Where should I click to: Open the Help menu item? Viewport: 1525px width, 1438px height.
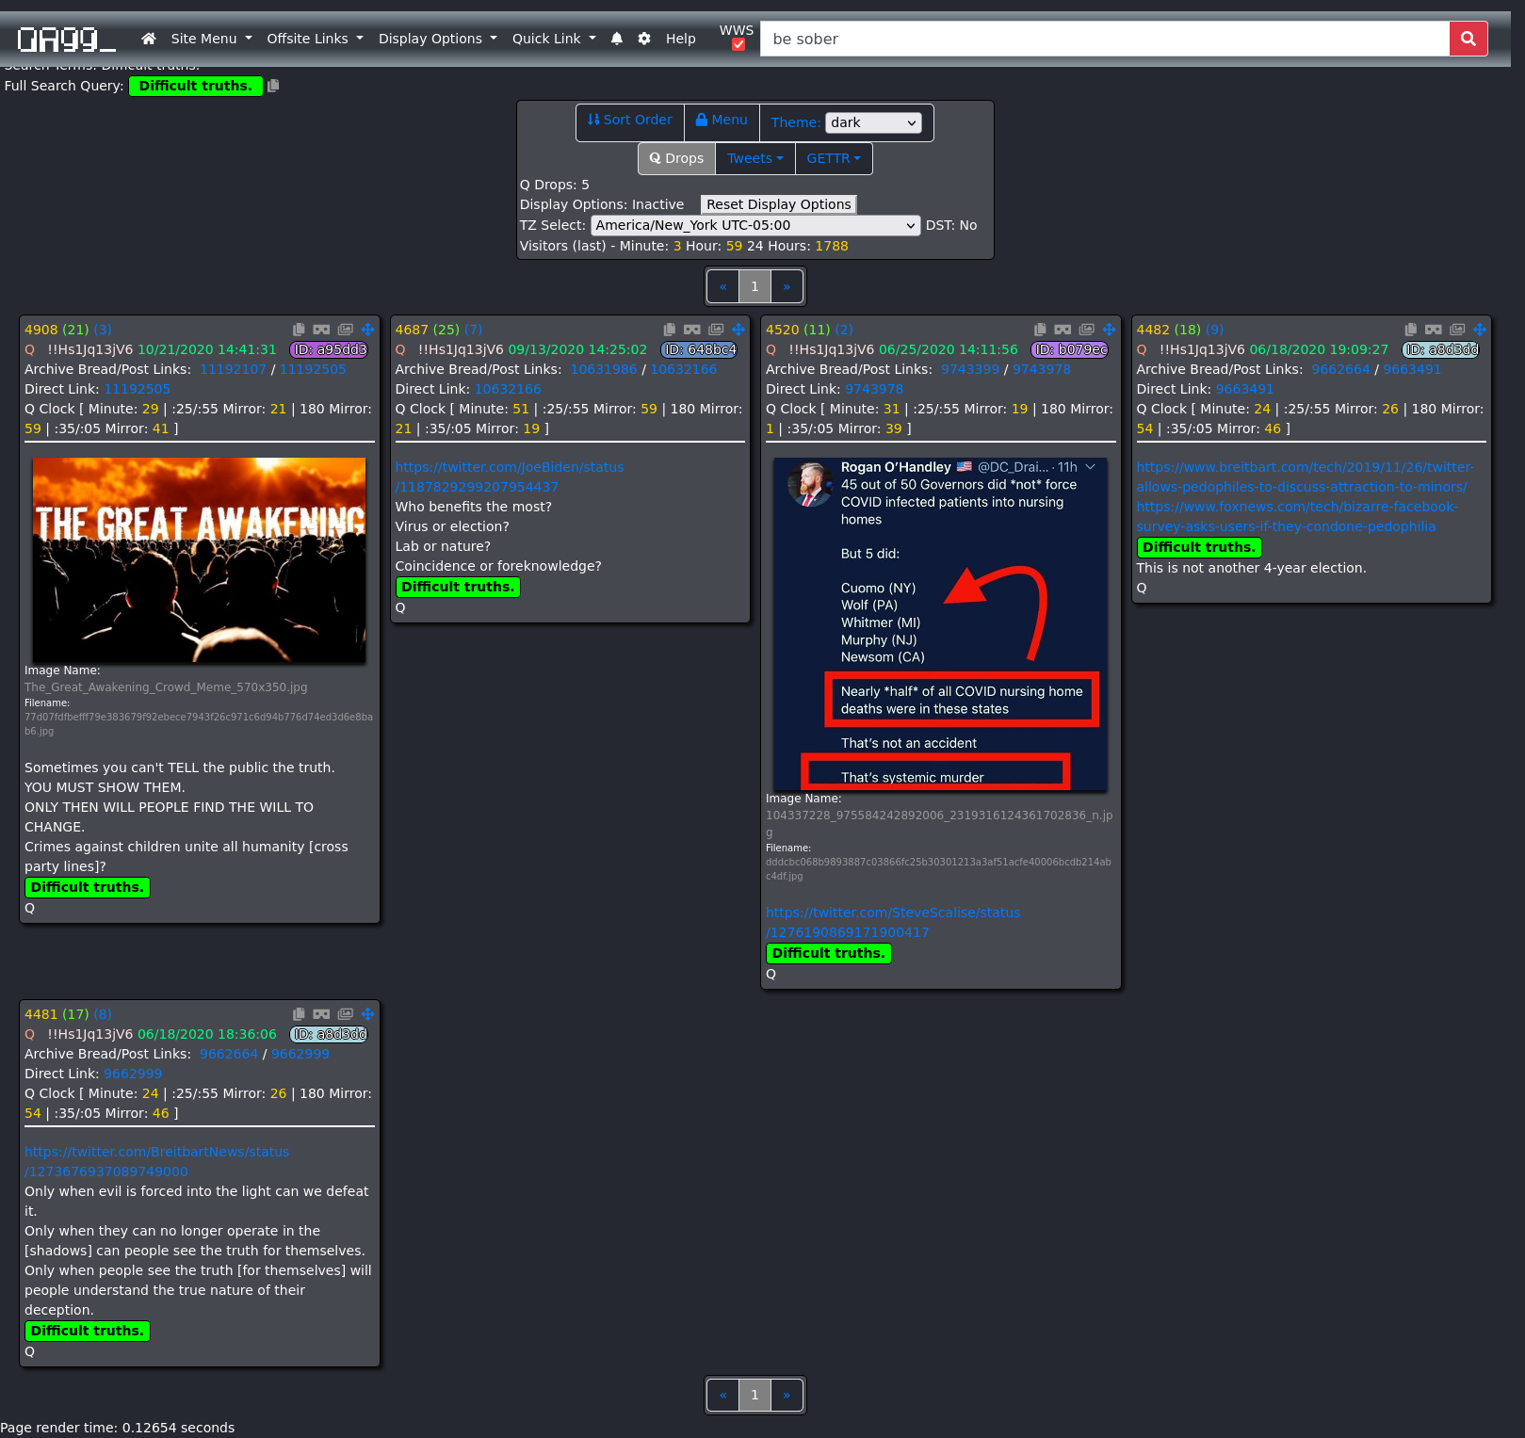680,39
